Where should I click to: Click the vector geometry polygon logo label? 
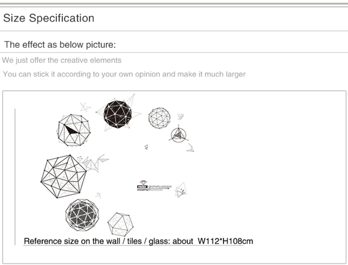coord(154,186)
